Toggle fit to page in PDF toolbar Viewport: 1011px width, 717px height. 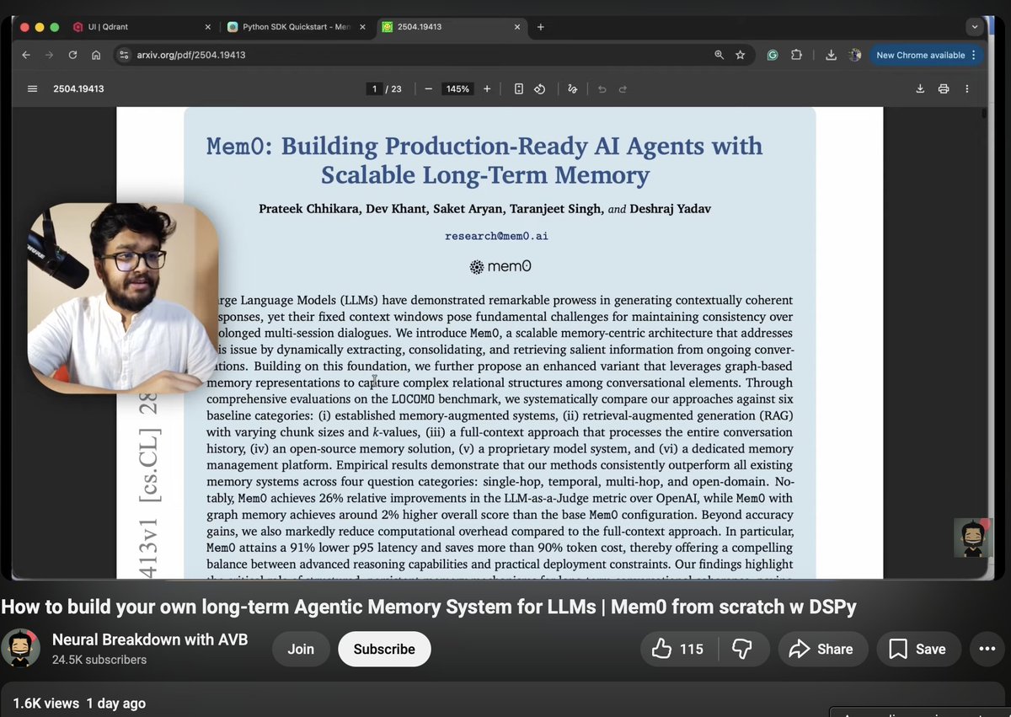(x=519, y=88)
